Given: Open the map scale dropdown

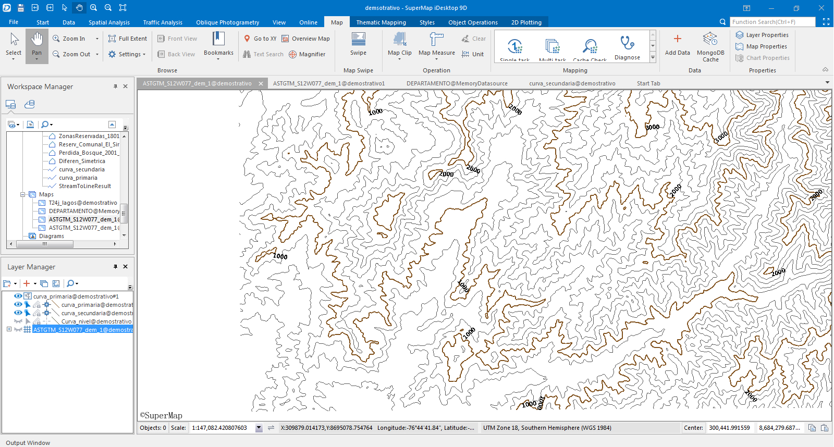Looking at the screenshot, I should [259, 428].
